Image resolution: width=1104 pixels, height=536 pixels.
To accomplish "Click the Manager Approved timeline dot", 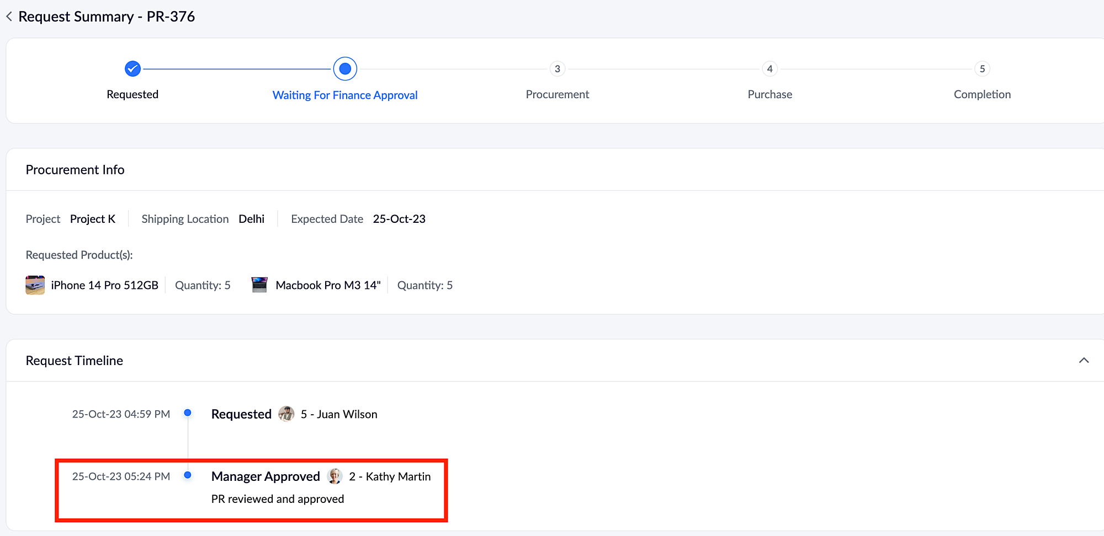I will click(188, 475).
